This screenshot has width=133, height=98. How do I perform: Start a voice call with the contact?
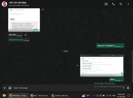[113, 4]
